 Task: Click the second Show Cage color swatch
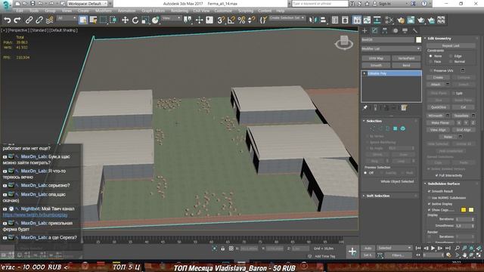pos(471,210)
